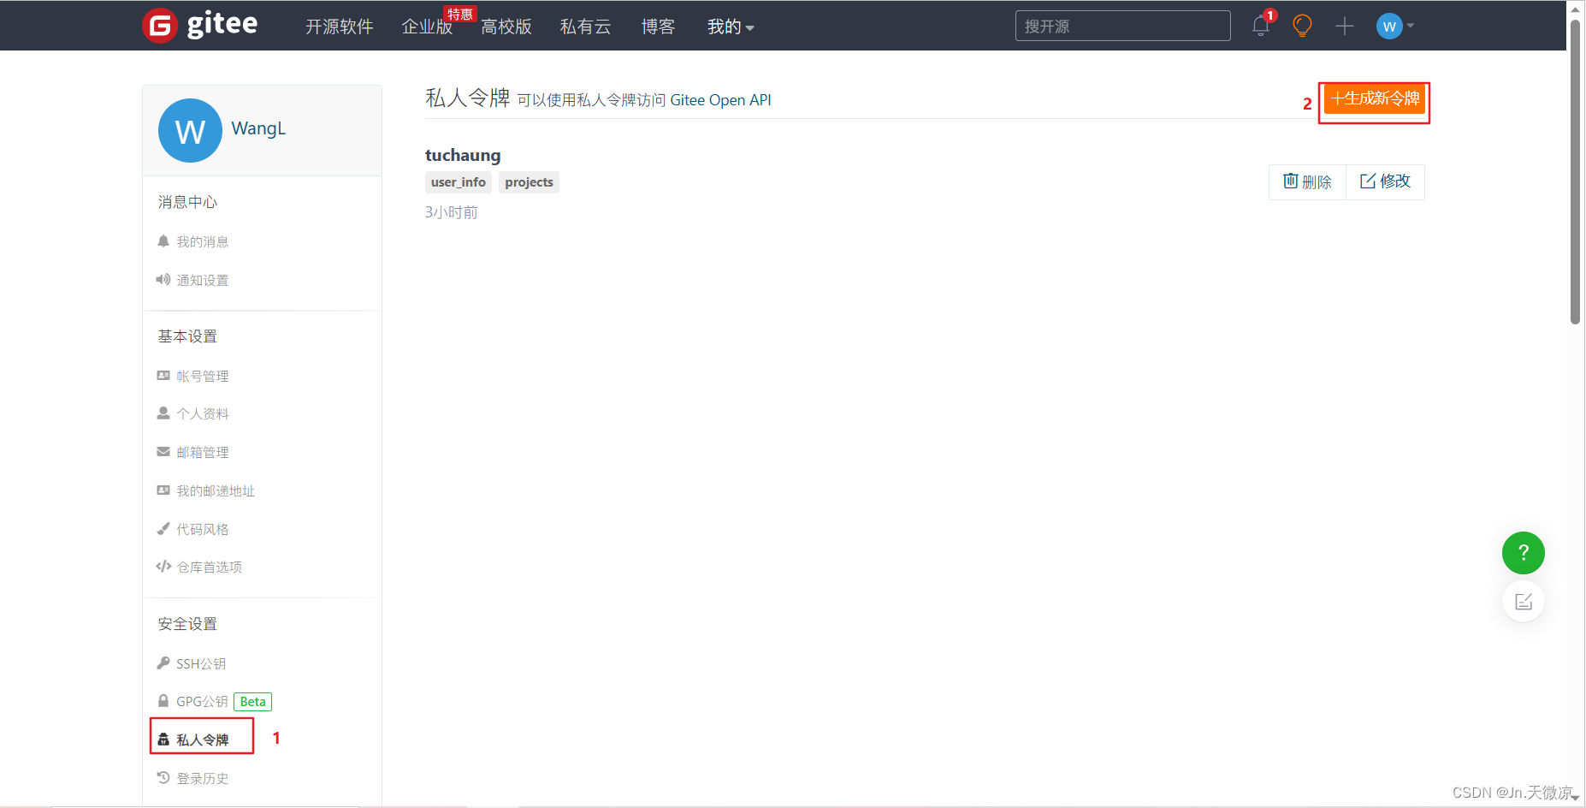Click the trash icon on the 删除 button
Viewport: 1586px width, 808px height.
[x=1293, y=181]
